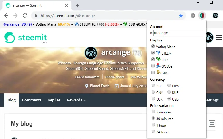Open the browser profile avatar icon
The height and width of the screenshot is (139, 223).
tap(216, 16)
